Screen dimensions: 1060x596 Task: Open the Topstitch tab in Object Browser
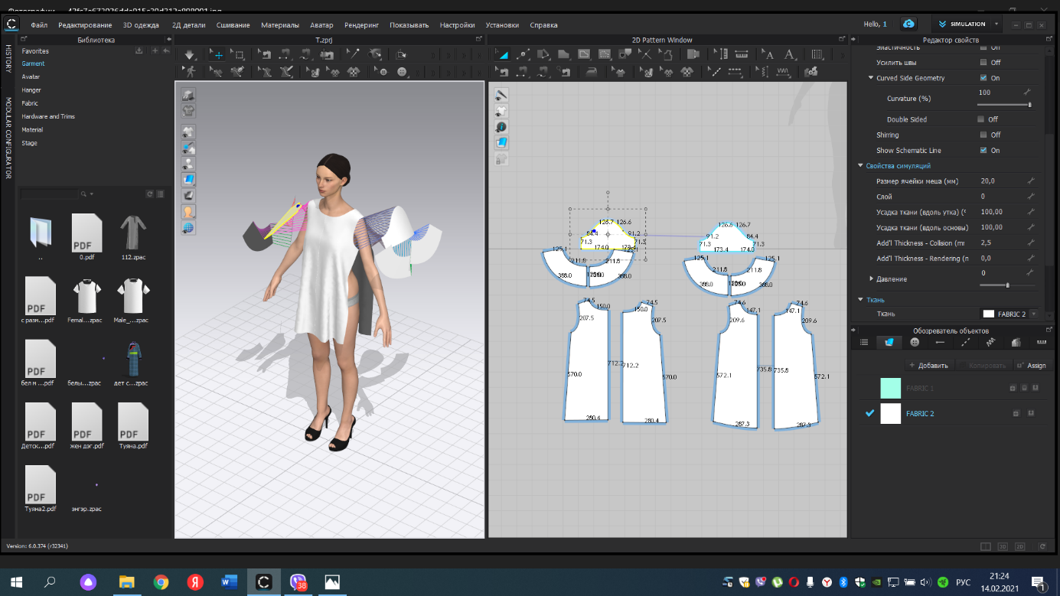(965, 342)
